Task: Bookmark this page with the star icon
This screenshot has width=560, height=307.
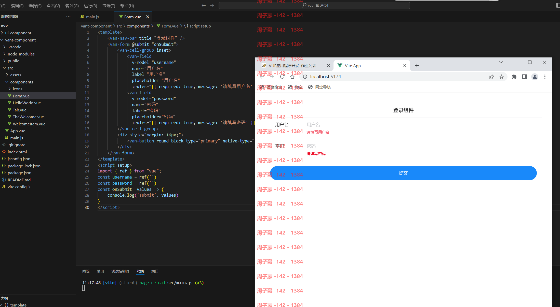Action: coord(501,77)
